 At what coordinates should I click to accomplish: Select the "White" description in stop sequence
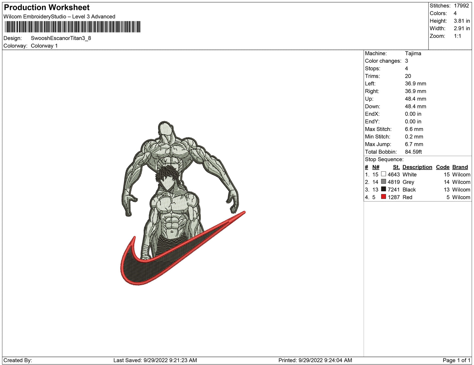(x=410, y=175)
